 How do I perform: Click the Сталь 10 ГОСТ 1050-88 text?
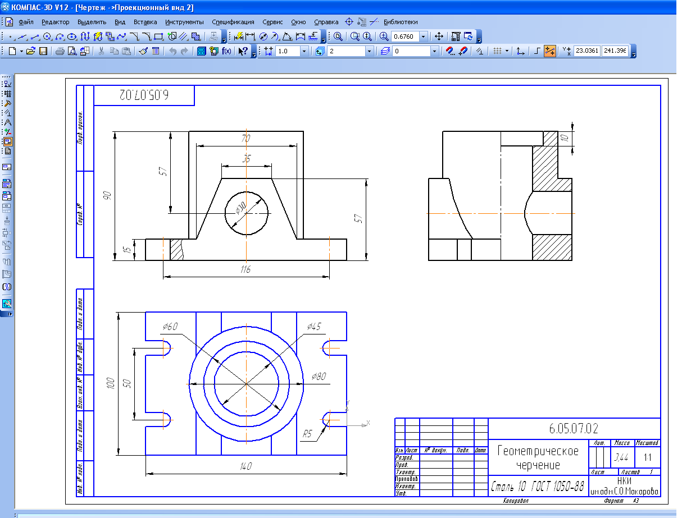538,485
